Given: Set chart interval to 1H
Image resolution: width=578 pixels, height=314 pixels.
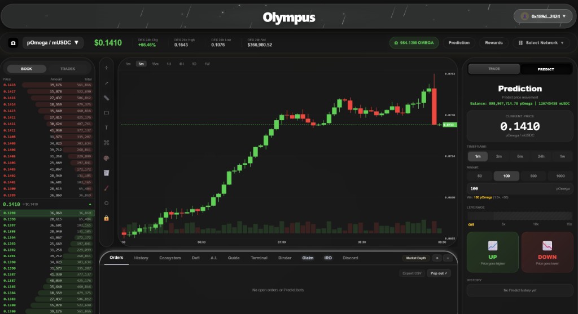Looking at the screenshot, I should point(169,64).
